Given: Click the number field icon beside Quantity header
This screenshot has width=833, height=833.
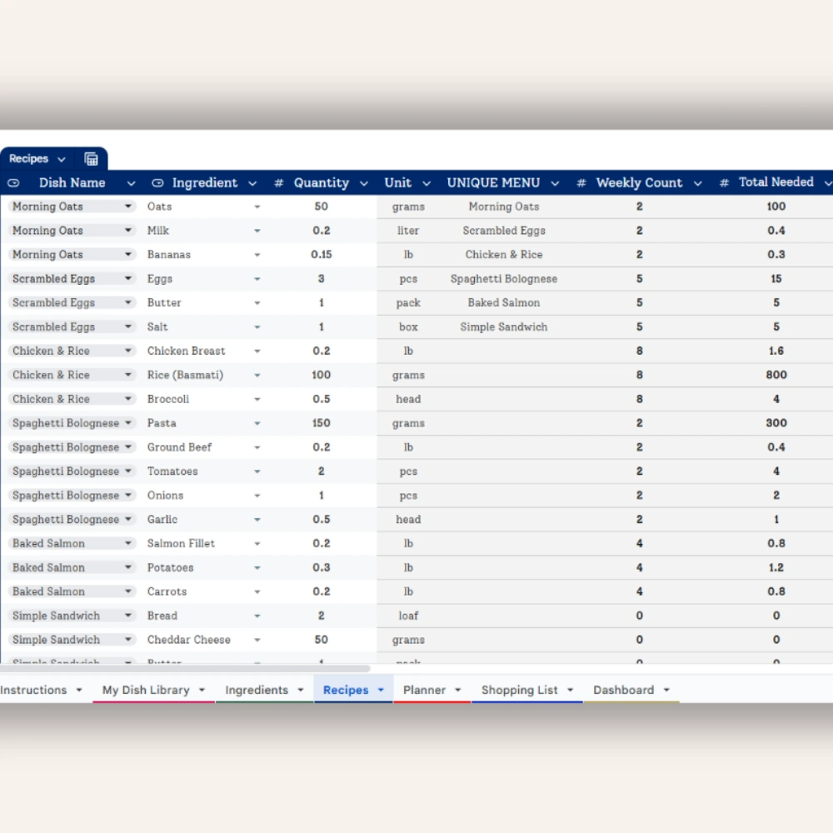Looking at the screenshot, I should [x=278, y=182].
